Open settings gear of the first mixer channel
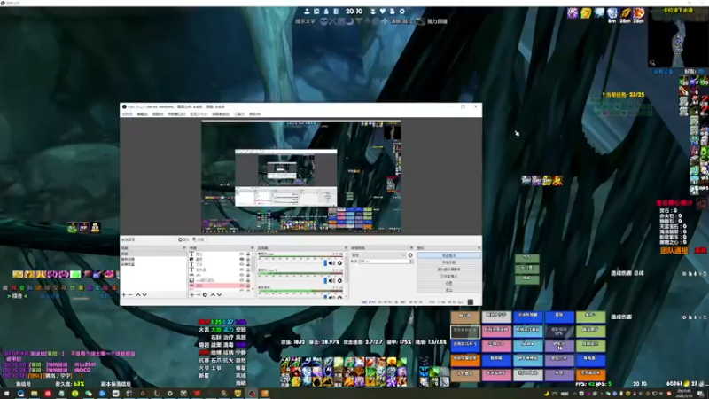This screenshot has height=399, width=709. 339,262
